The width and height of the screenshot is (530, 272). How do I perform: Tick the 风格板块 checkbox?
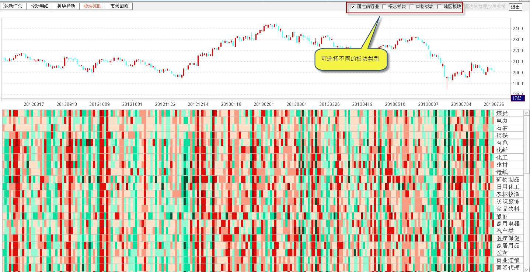(412, 7)
